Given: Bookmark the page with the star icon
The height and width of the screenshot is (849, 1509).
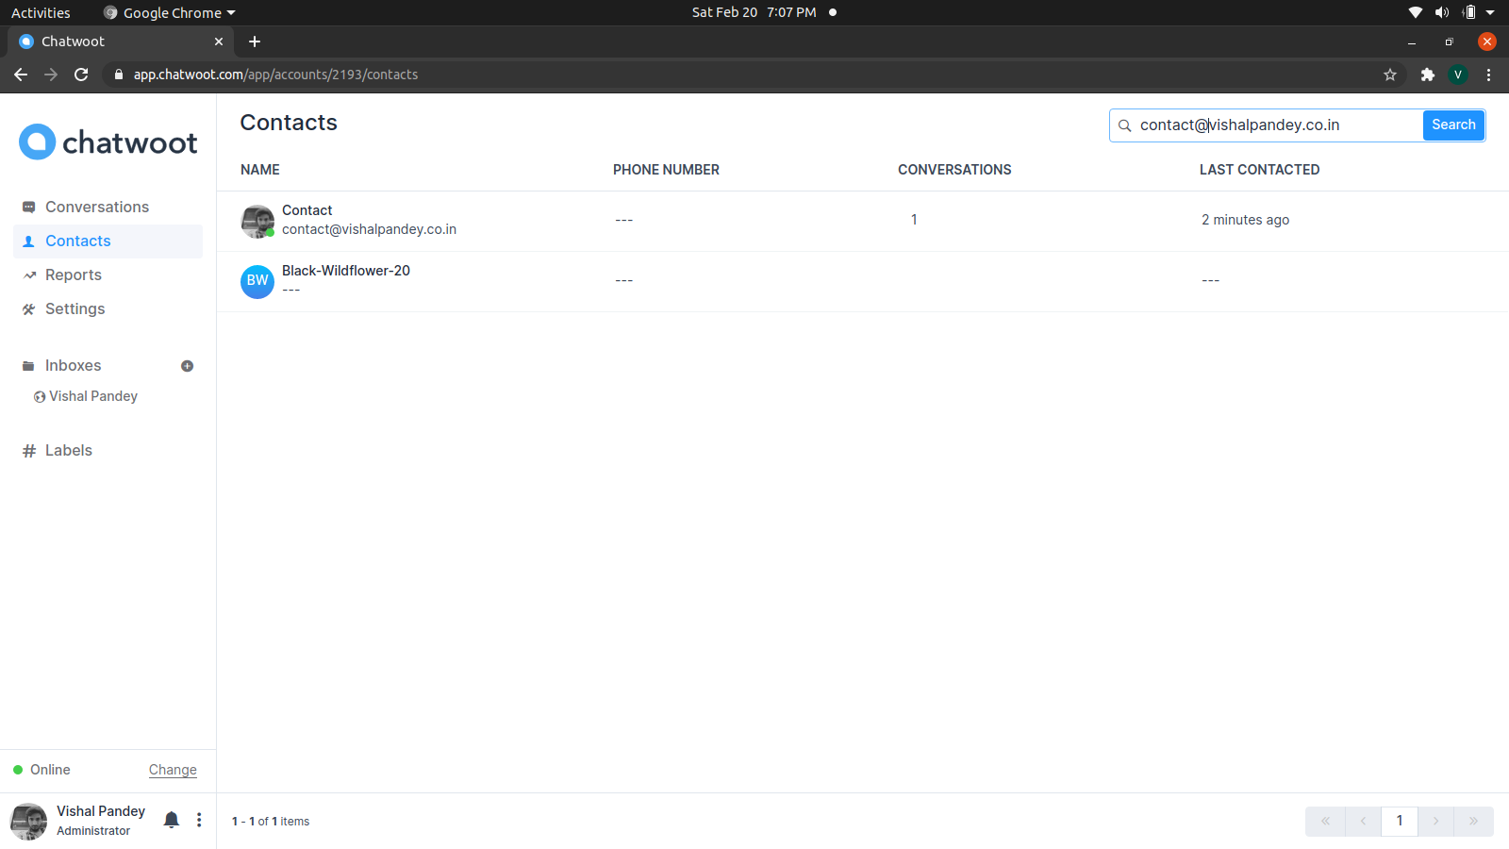Looking at the screenshot, I should click(1390, 75).
